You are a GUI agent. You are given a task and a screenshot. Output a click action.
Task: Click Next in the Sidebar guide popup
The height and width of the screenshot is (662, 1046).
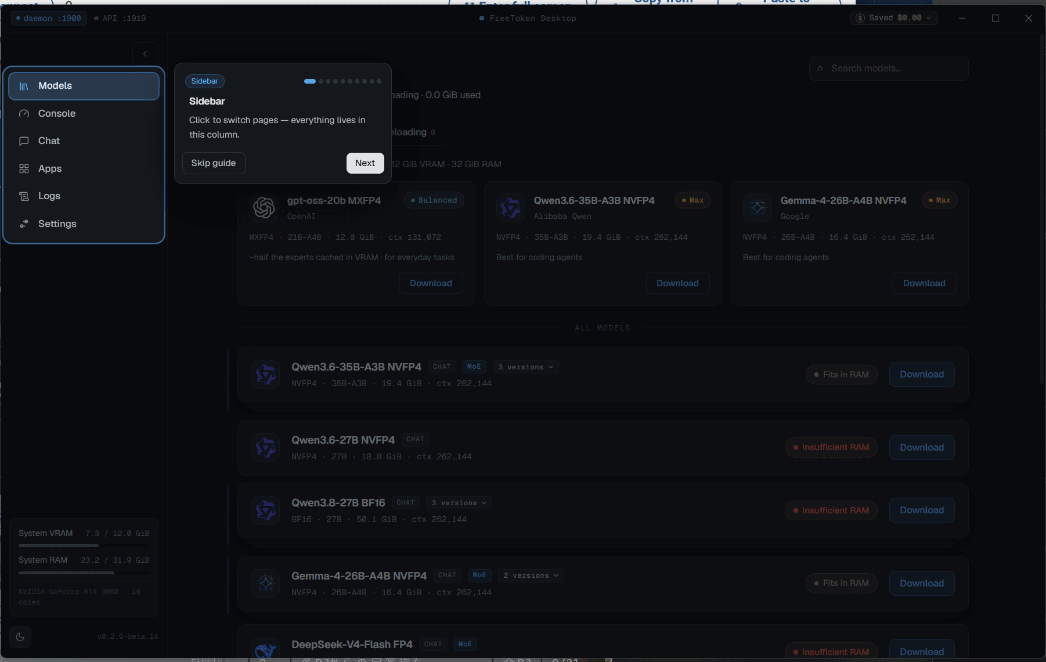pos(365,163)
